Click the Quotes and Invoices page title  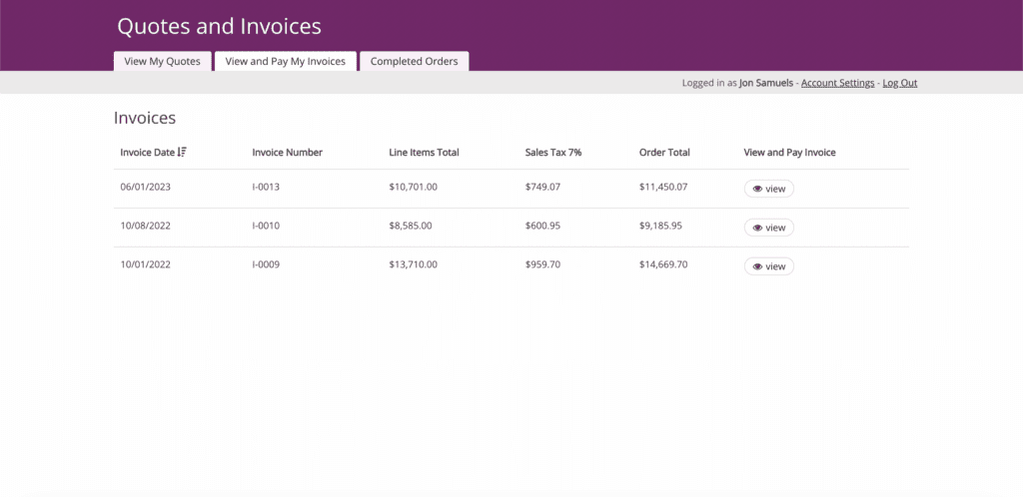[x=219, y=26]
